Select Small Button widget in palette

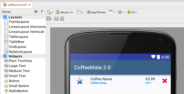click(17, 86)
